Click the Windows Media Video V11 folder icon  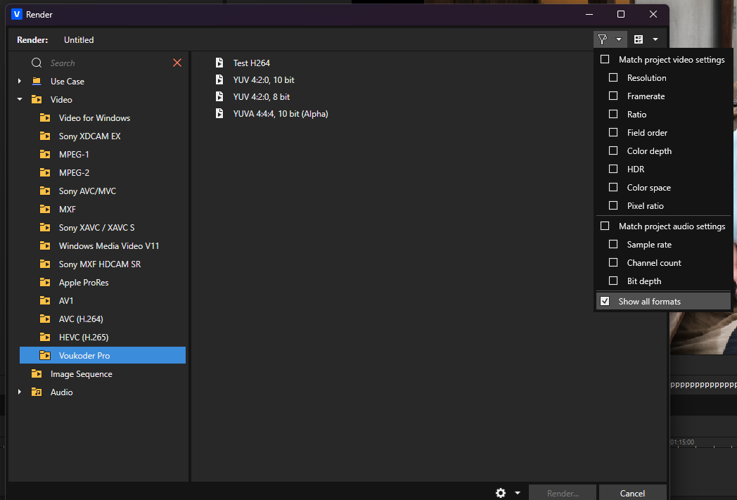click(44, 245)
